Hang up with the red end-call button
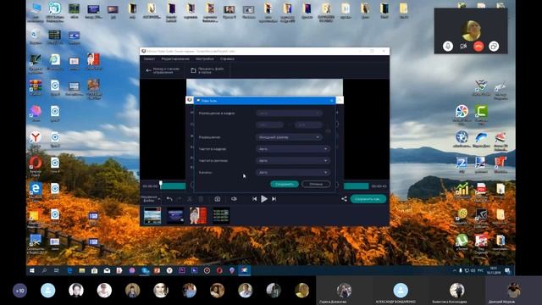Image resolution: width=542 pixels, height=305 pixels. tap(478, 46)
